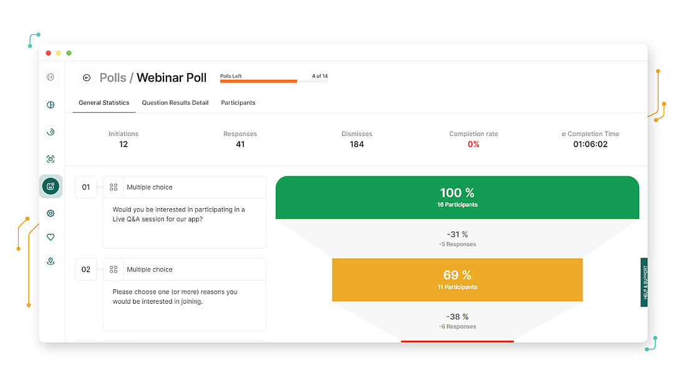
Task: Expand the sidebar with the arrow icon
Action: (51, 77)
